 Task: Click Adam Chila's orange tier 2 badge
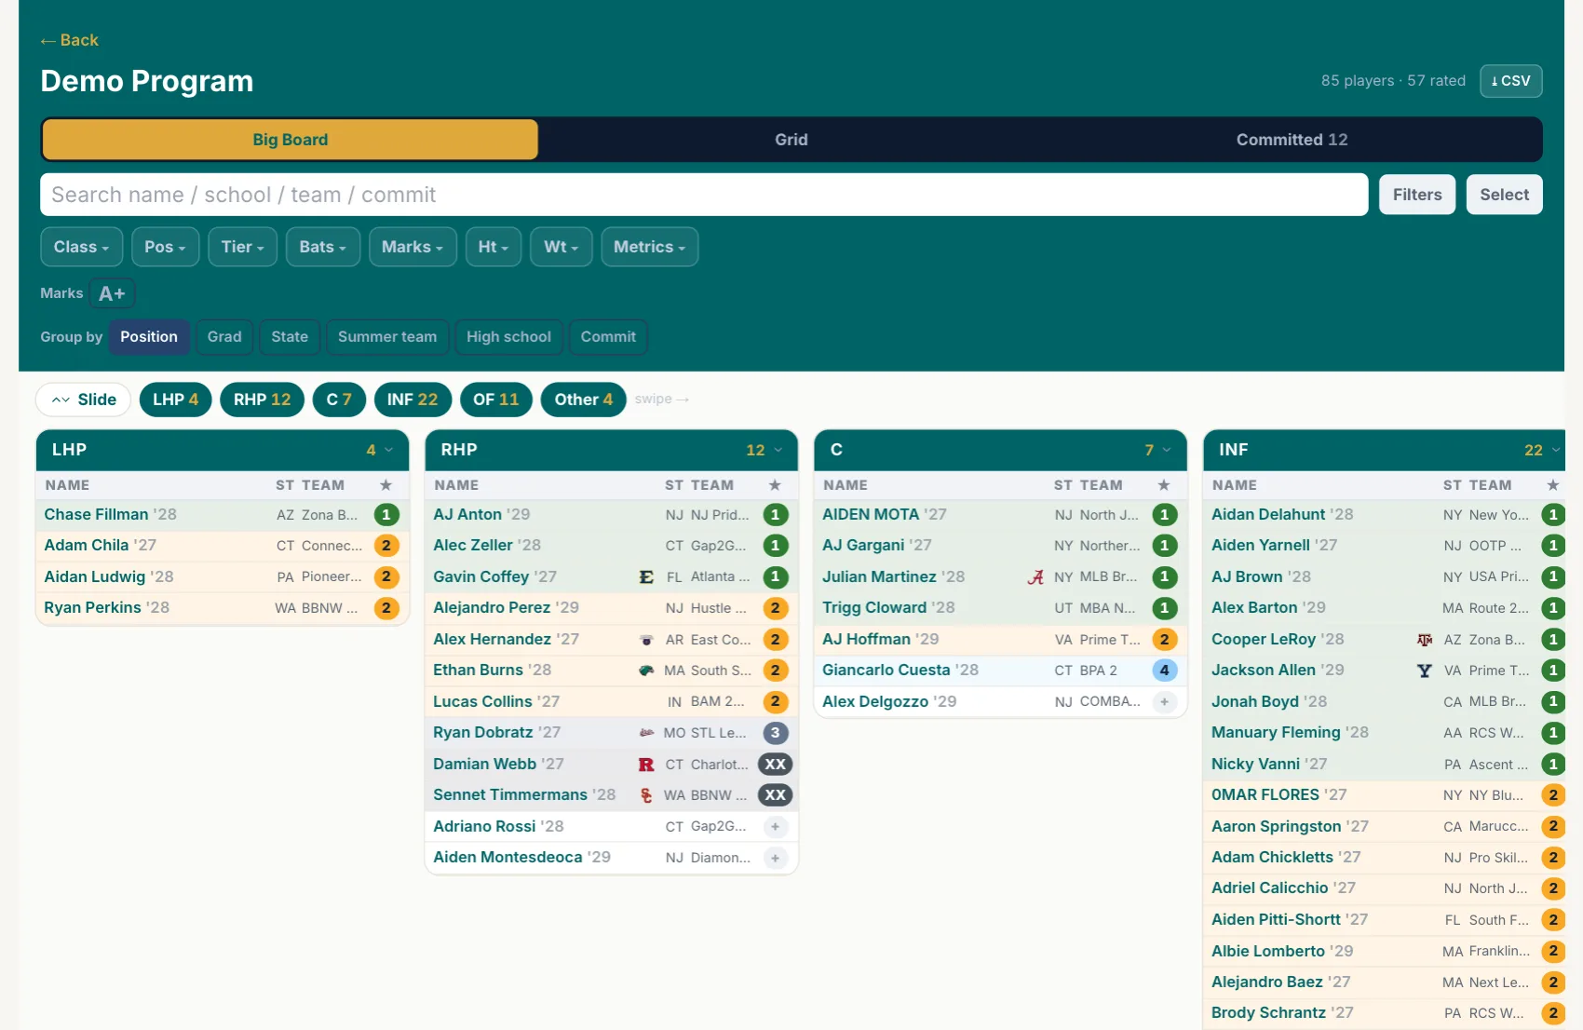coord(386,546)
